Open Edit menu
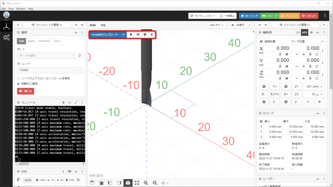Image resolution: width=333 pixels, height=187 pixels. pos(4,9)
